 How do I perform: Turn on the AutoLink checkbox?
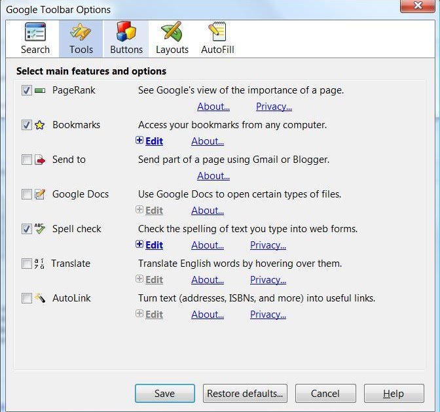(x=27, y=298)
